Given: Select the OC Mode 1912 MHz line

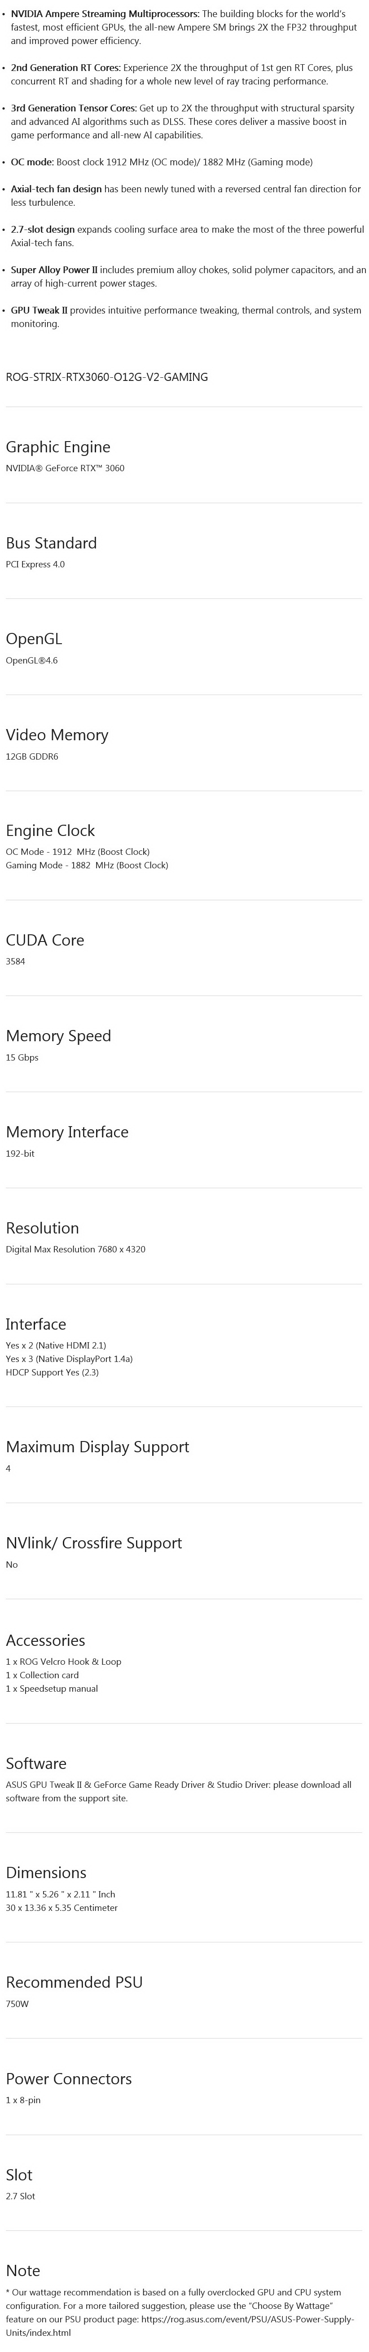Looking at the screenshot, I should tap(78, 852).
